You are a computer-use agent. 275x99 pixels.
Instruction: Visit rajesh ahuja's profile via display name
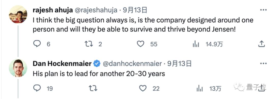[53, 10]
